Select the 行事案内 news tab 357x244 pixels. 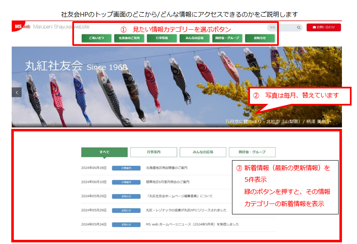coord(154,152)
